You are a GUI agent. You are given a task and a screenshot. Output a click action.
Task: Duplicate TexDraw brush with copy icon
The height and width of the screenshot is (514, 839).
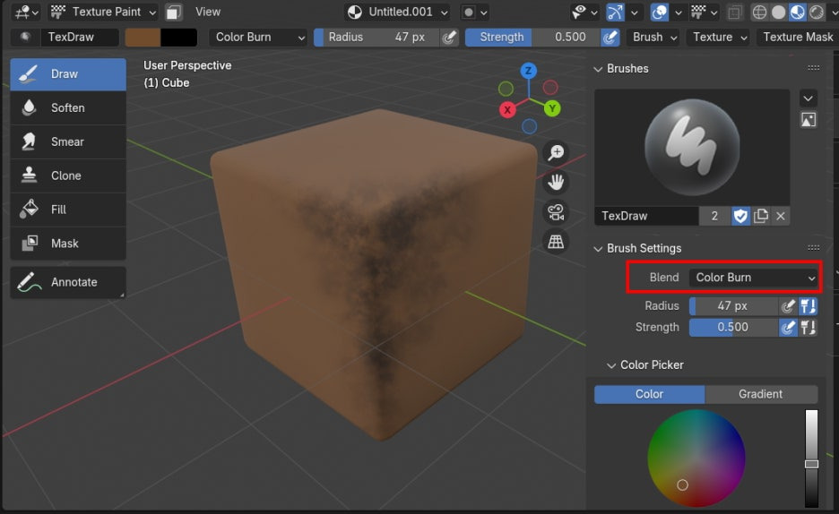(760, 216)
